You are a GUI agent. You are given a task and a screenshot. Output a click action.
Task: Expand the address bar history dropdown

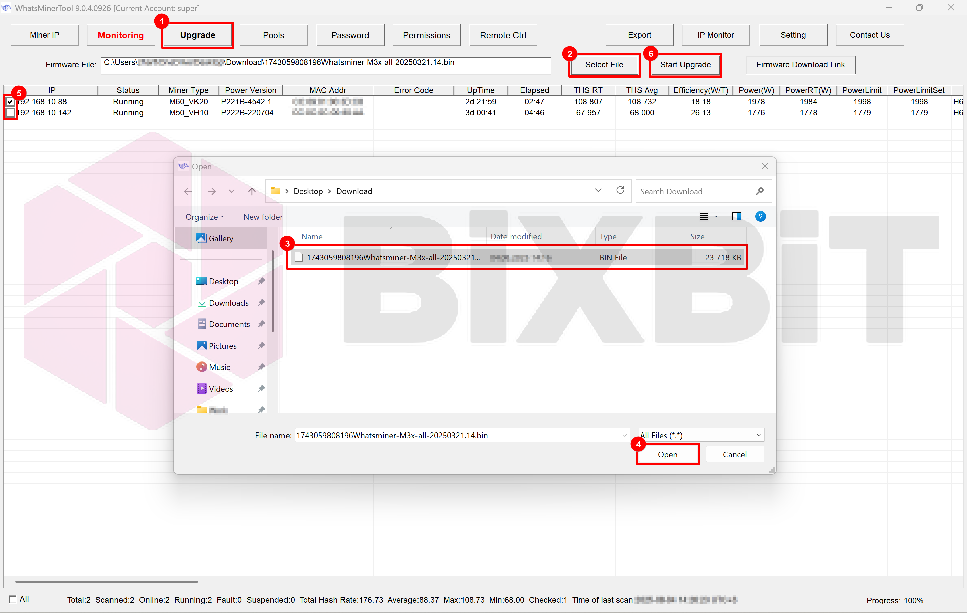tap(598, 191)
